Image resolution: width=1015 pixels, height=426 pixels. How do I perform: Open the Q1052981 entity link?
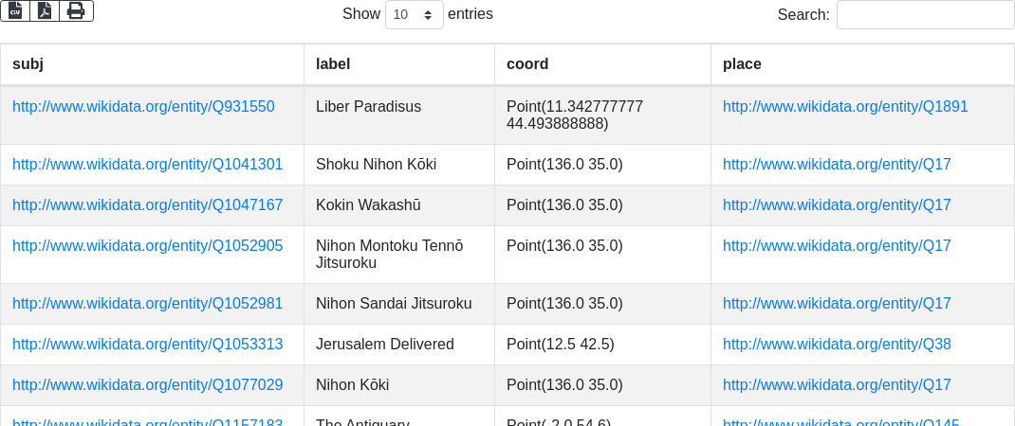148,304
